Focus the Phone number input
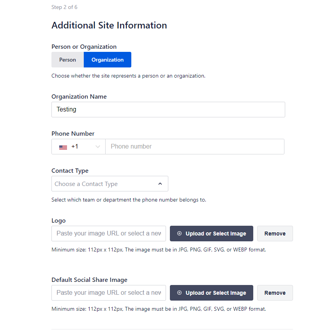323x331 pixels. tap(195, 147)
